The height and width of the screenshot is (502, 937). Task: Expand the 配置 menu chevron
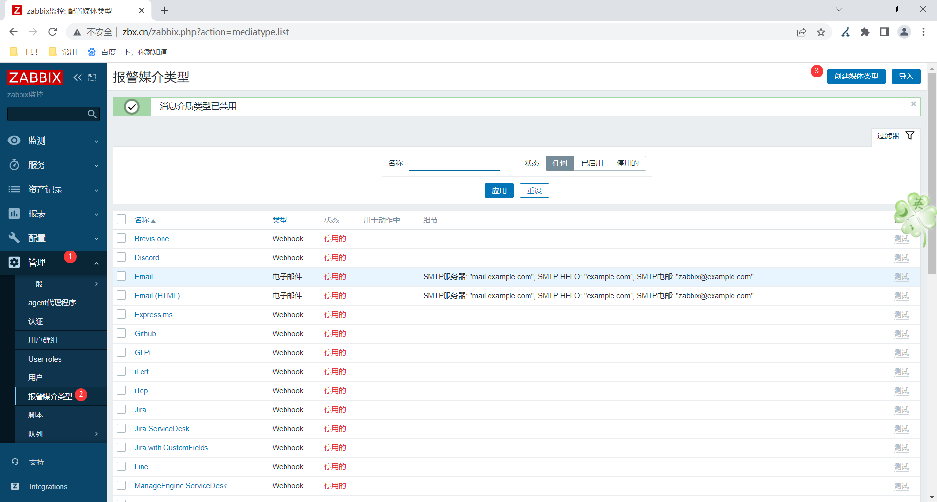pyautogui.click(x=96, y=239)
